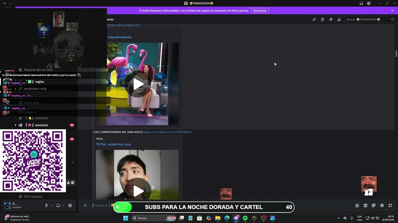Open the weather widget Máxima de mañana

click(17, 218)
